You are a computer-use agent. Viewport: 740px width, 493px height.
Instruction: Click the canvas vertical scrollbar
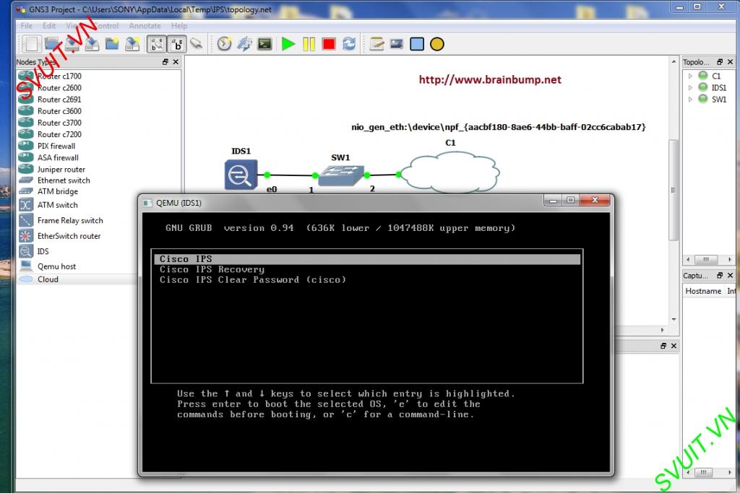pos(674,189)
